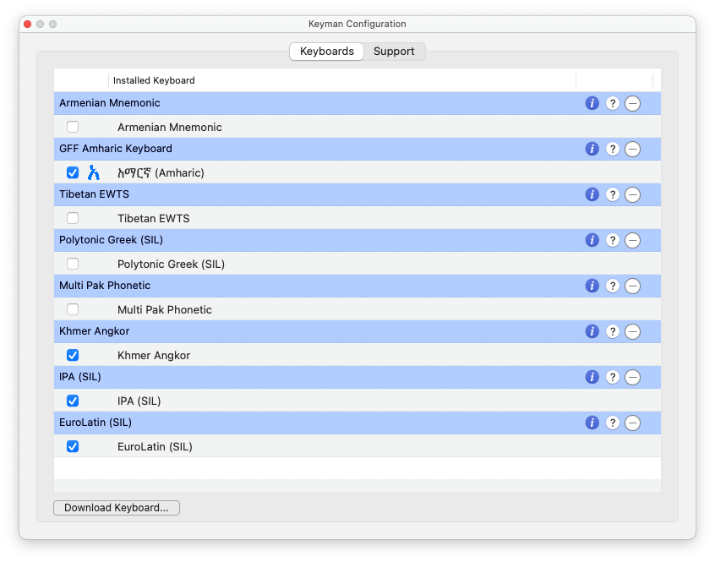Switch to the Support tab
The height and width of the screenshot is (562, 715).
pyautogui.click(x=394, y=51)
